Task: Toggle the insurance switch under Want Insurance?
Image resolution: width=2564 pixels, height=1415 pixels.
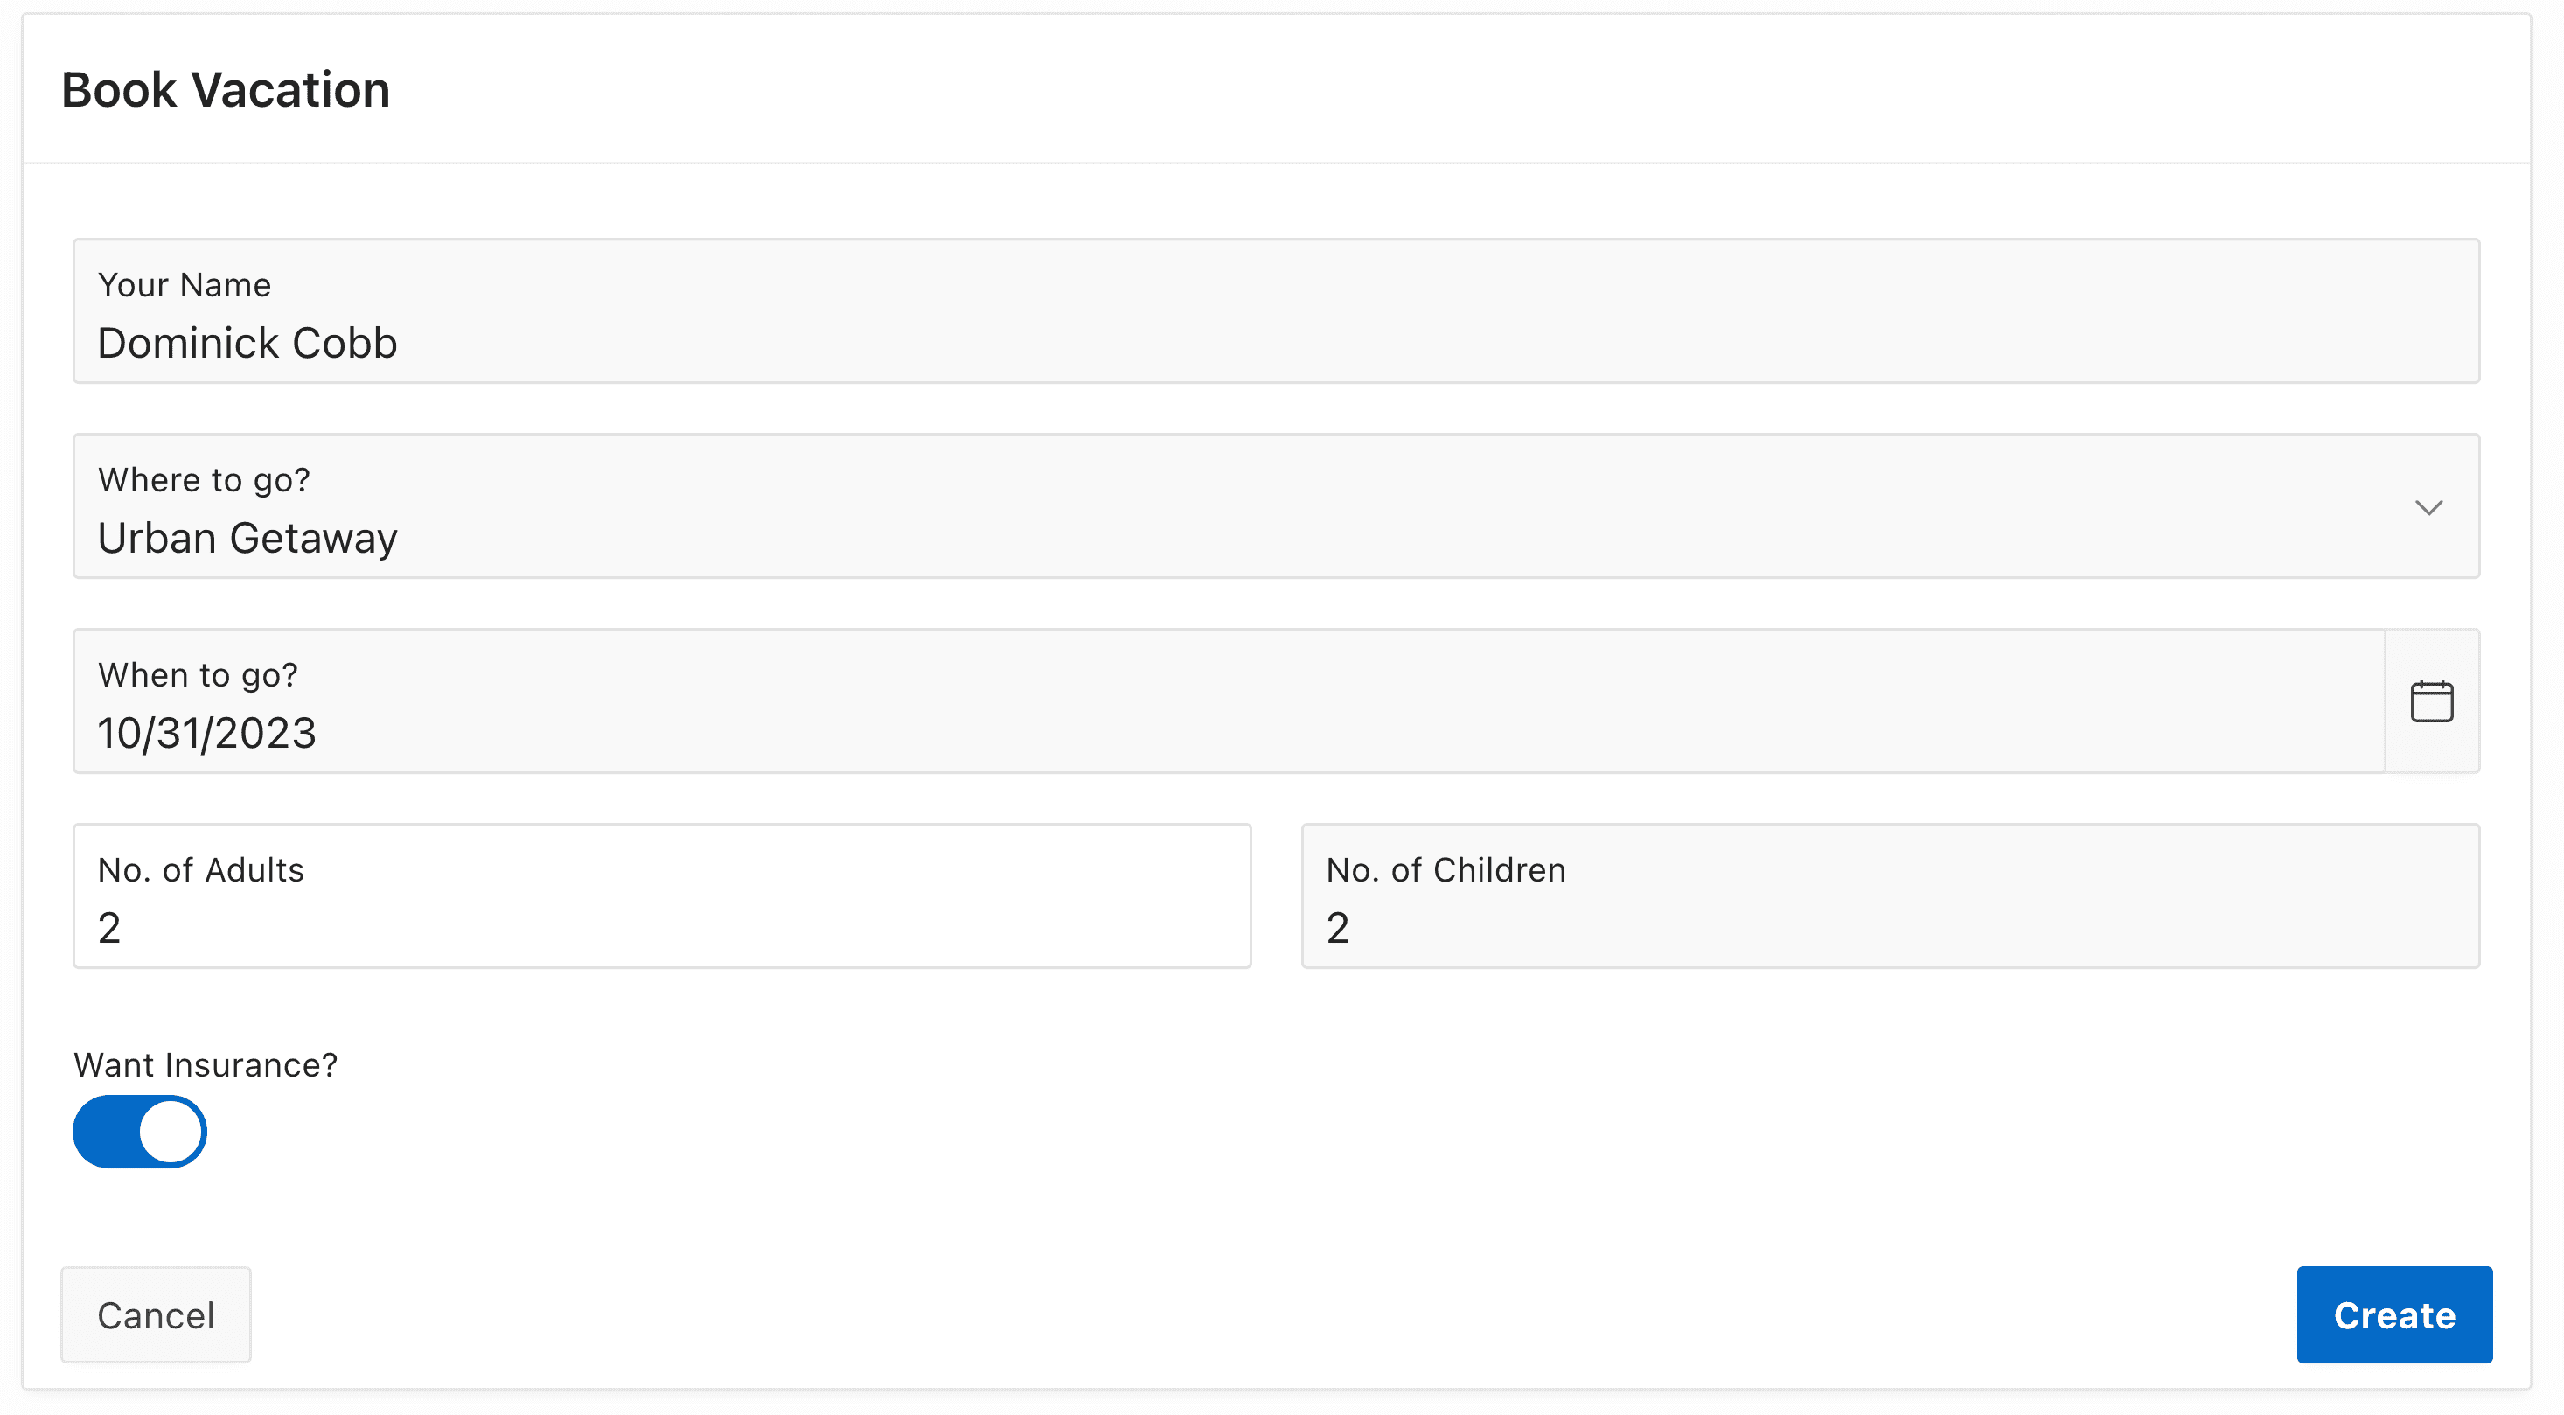Action: [x=139, y=1132]
